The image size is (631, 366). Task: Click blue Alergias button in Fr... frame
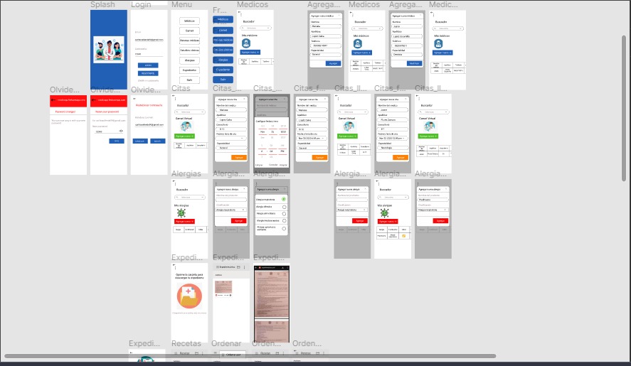(x=223, y=60)
